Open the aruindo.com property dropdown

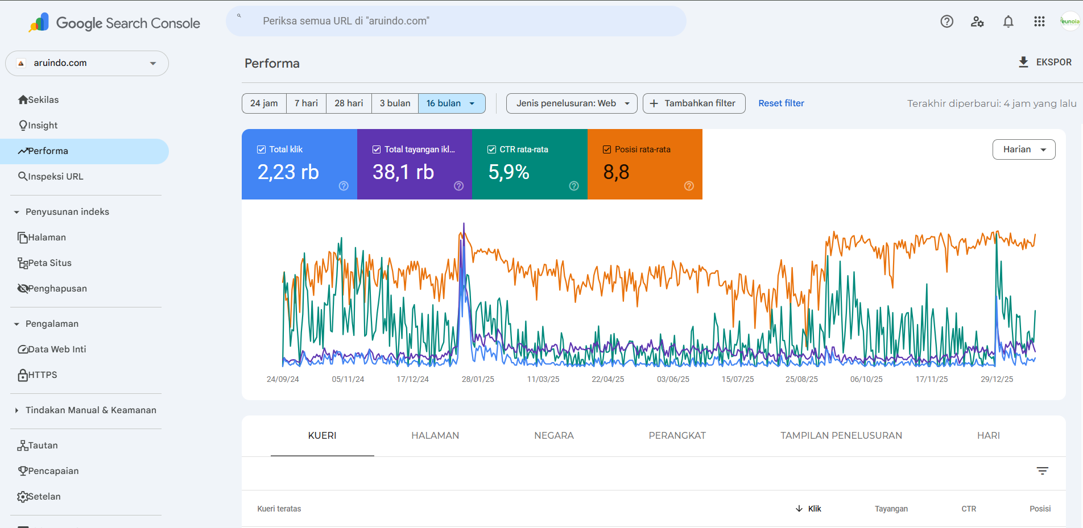click(x=87, y=63)
